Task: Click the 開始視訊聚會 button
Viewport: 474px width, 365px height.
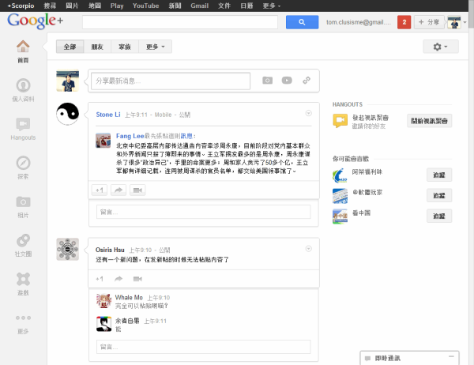Action: point(429,121)
